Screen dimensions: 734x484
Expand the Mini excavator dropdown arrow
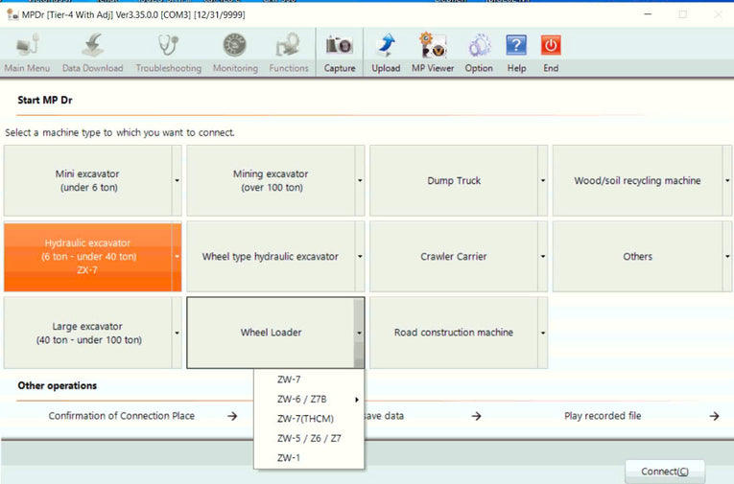pyautogui.click(x=177, y=180)
